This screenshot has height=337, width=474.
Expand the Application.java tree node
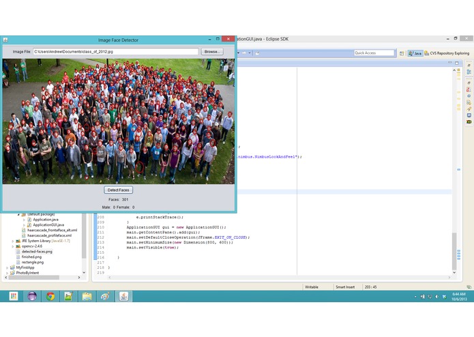click(x=24, y=220)
